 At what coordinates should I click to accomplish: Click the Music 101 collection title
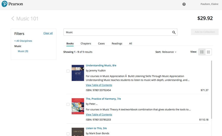tap(27, 18)
